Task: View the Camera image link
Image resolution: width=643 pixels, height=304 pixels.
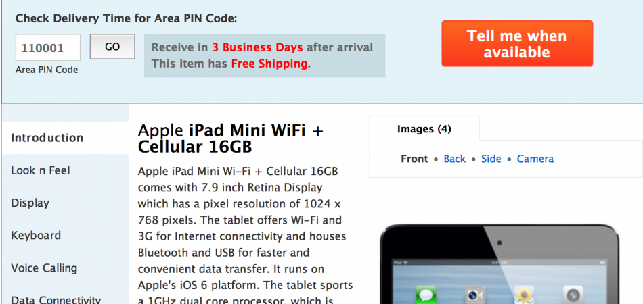Action: [535, 159]
